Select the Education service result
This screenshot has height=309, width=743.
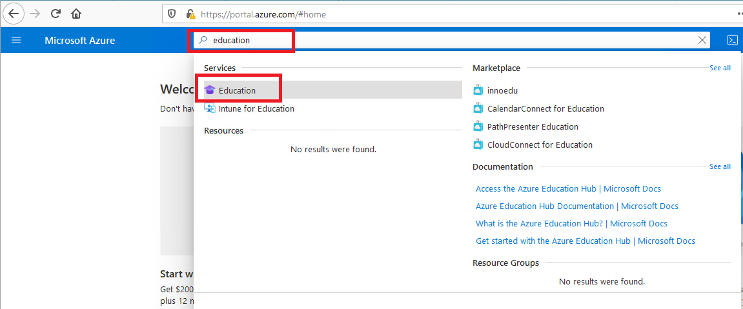pos(332,90)
